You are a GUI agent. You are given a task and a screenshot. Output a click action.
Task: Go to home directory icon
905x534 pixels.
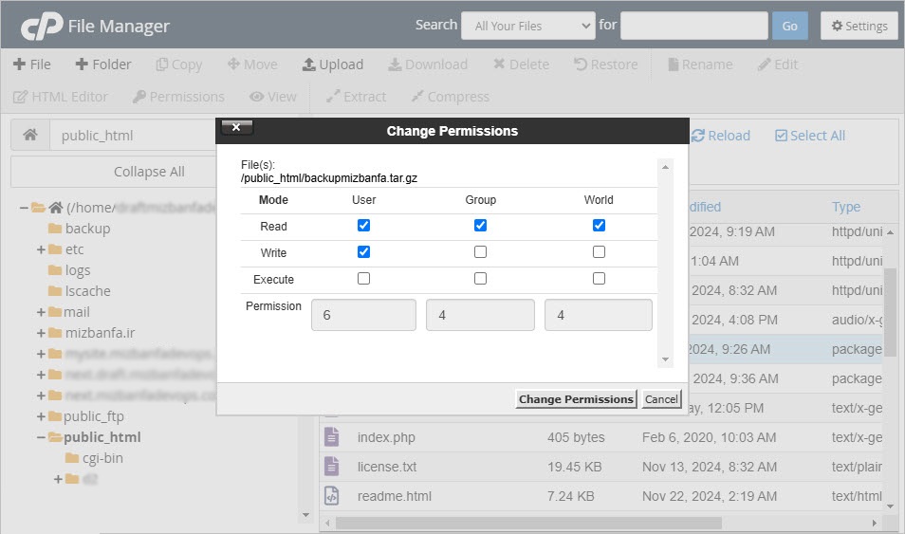click(x=30, y=136)
